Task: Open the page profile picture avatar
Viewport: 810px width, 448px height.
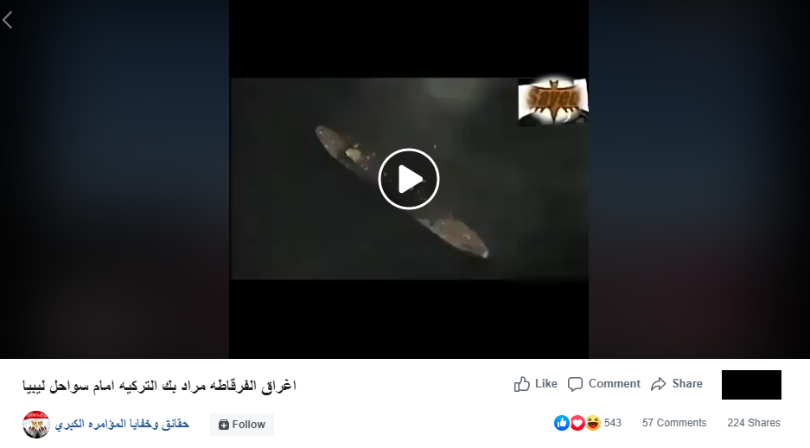Action: 36,425
